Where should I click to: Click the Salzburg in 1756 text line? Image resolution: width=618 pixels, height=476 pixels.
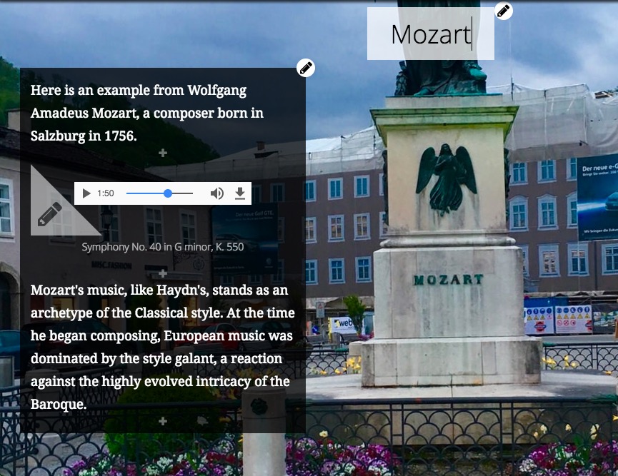point(84,136)
